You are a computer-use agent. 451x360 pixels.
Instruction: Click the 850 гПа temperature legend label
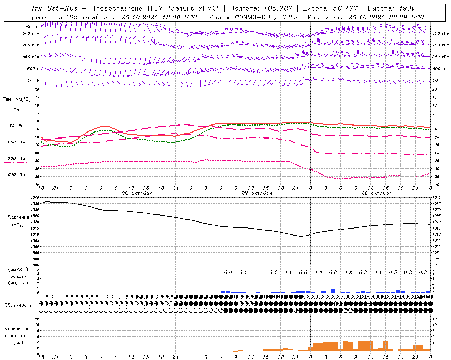(x=17, y=142)
